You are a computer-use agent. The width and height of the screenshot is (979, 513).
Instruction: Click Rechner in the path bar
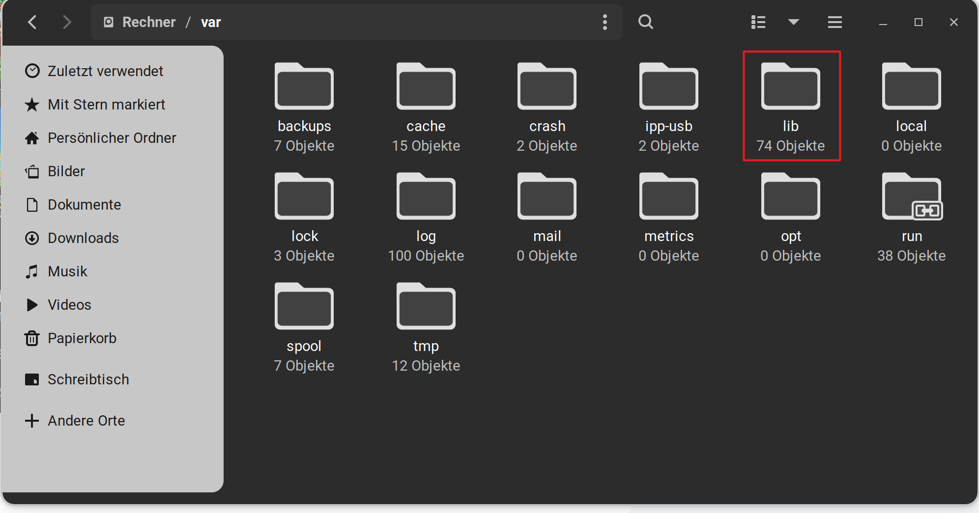tap(148, 22)
